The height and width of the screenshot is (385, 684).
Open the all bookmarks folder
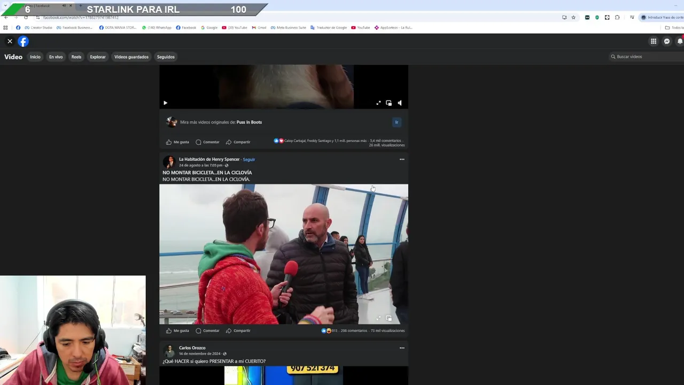674,28
